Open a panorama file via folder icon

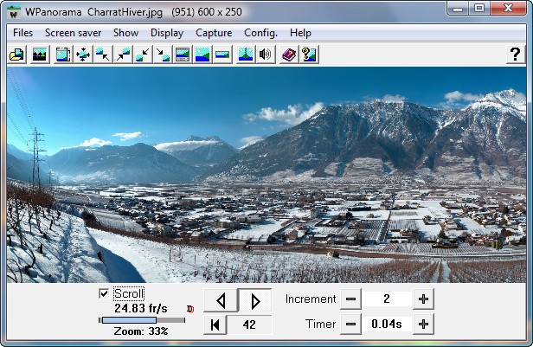[x=17, y=55]
